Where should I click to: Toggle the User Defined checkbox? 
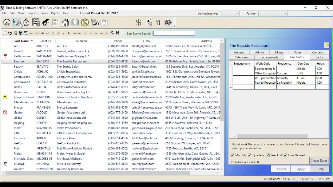285,155
